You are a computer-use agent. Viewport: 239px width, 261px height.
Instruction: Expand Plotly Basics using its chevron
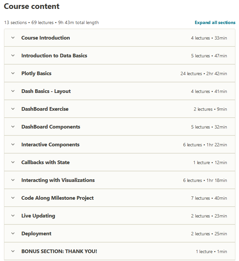coord(13,73)
